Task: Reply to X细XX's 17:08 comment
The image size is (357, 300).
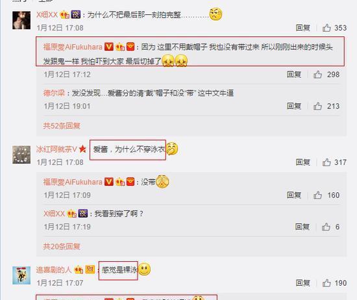Action: point(303,28)
